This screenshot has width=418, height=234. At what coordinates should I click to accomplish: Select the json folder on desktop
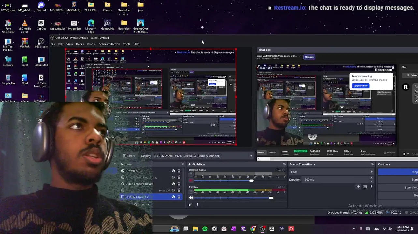click(140, 7)
